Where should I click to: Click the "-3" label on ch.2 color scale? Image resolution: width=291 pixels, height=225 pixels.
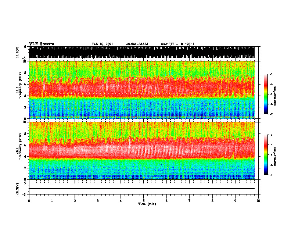[271, 135]
